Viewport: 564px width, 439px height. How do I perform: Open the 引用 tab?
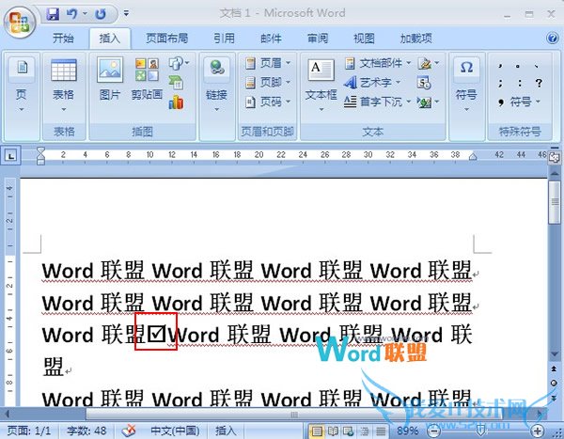224,39
